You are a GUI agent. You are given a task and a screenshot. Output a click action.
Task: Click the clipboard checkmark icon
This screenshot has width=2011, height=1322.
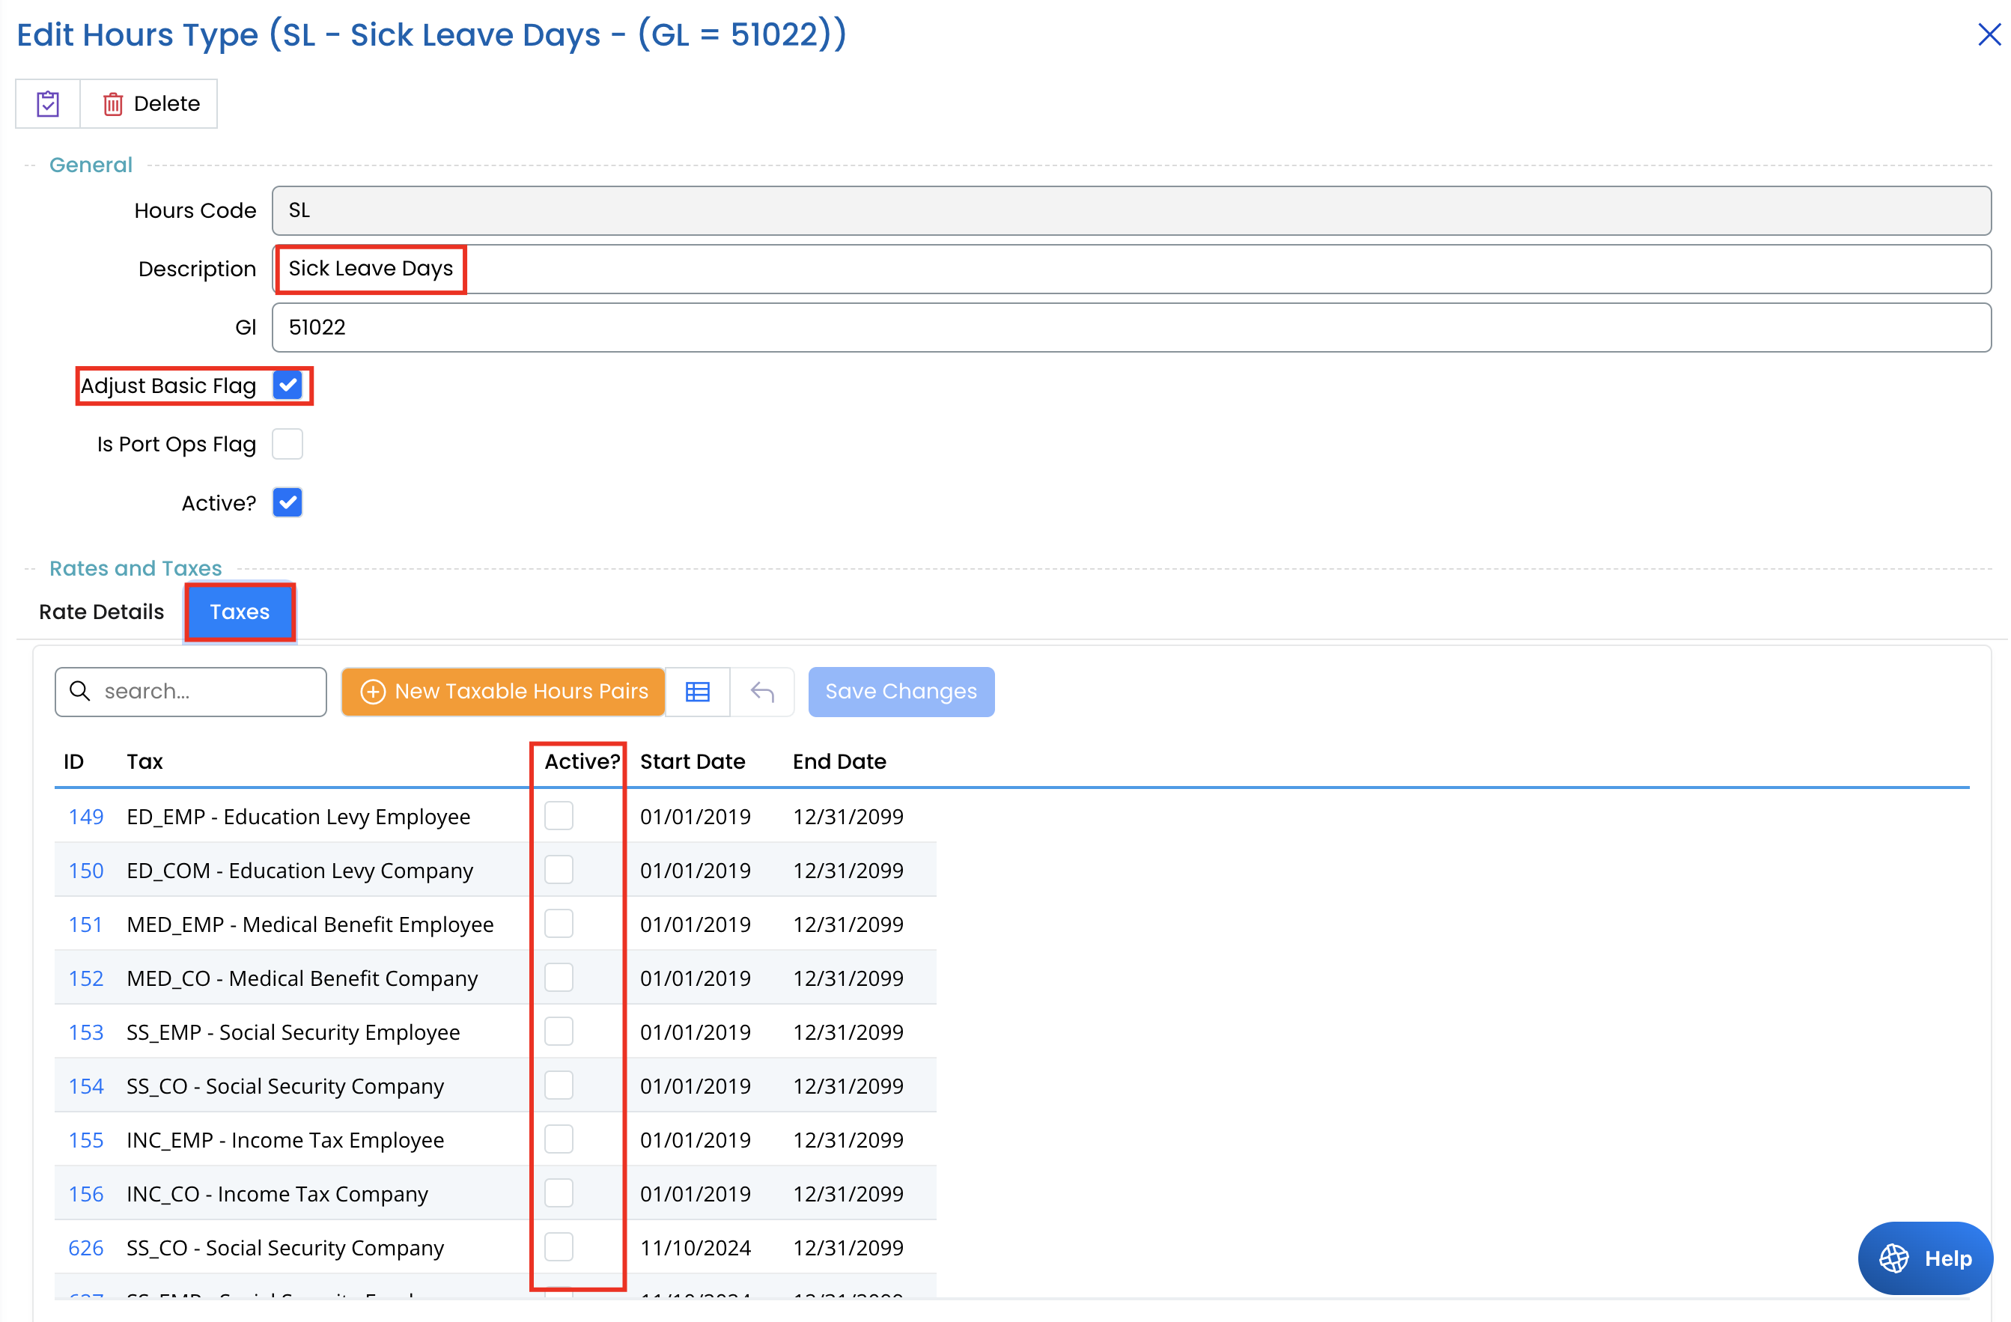[48, 104]
